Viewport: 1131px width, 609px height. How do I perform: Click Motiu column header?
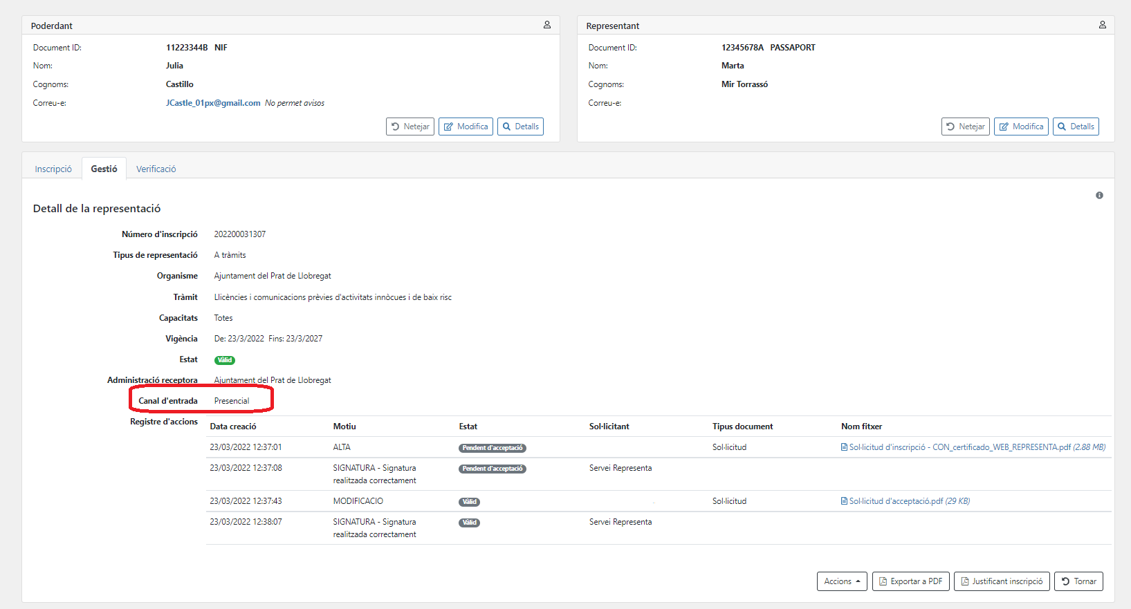[344, 427]
